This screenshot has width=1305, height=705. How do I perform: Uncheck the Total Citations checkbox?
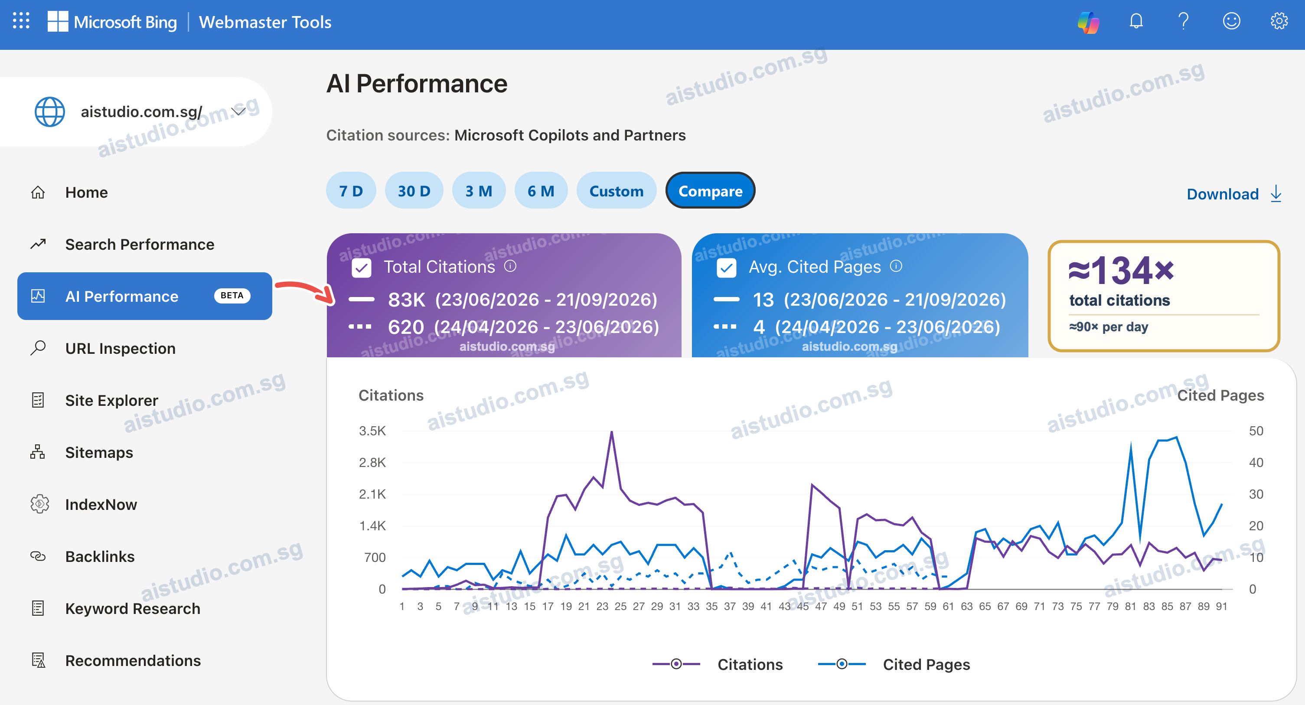[362, 268]
